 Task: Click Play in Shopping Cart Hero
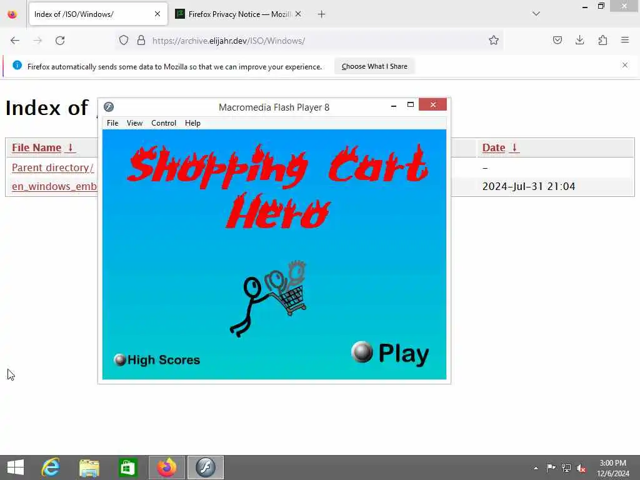pyautogui.click(x=390, y=353)
